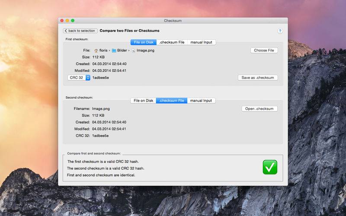Click first checksum Created date 04.03.2014 02:54:40
Screen dimensions: 346x216
click(109, 64)
